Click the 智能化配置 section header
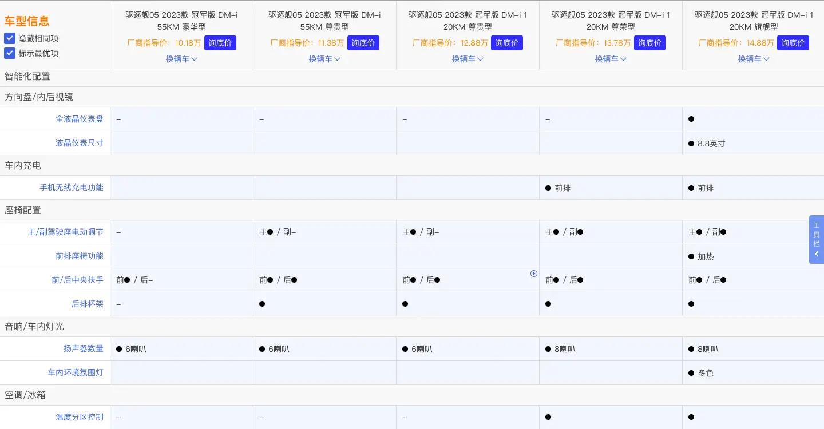 [x=27, y=77]
